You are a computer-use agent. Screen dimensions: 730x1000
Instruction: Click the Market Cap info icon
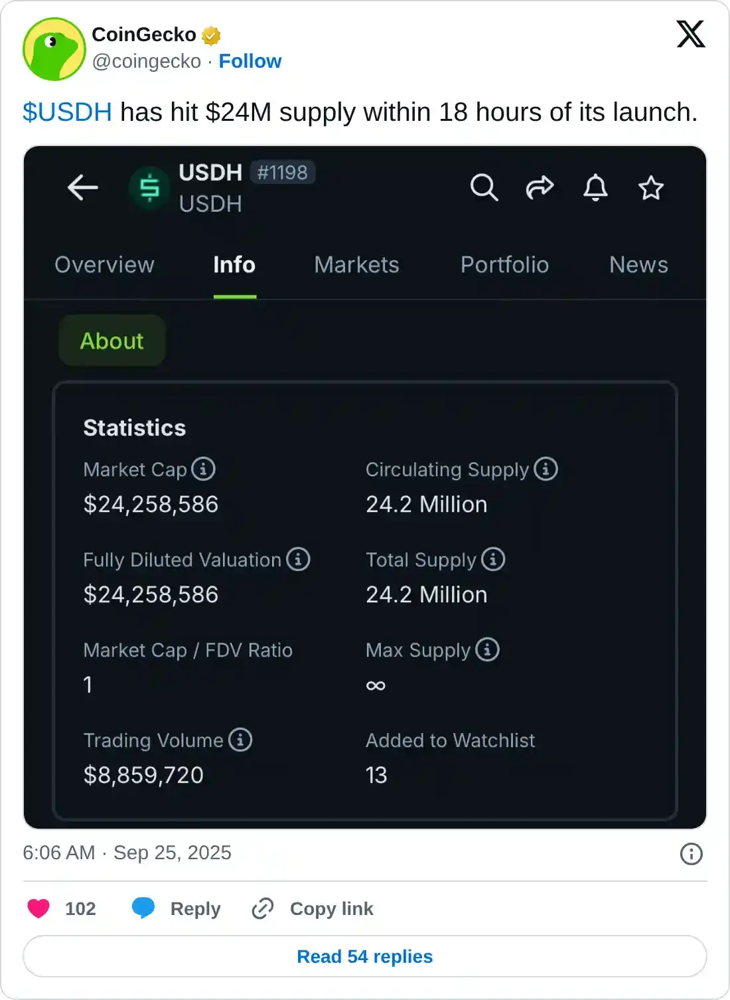[x=203, y=469]
